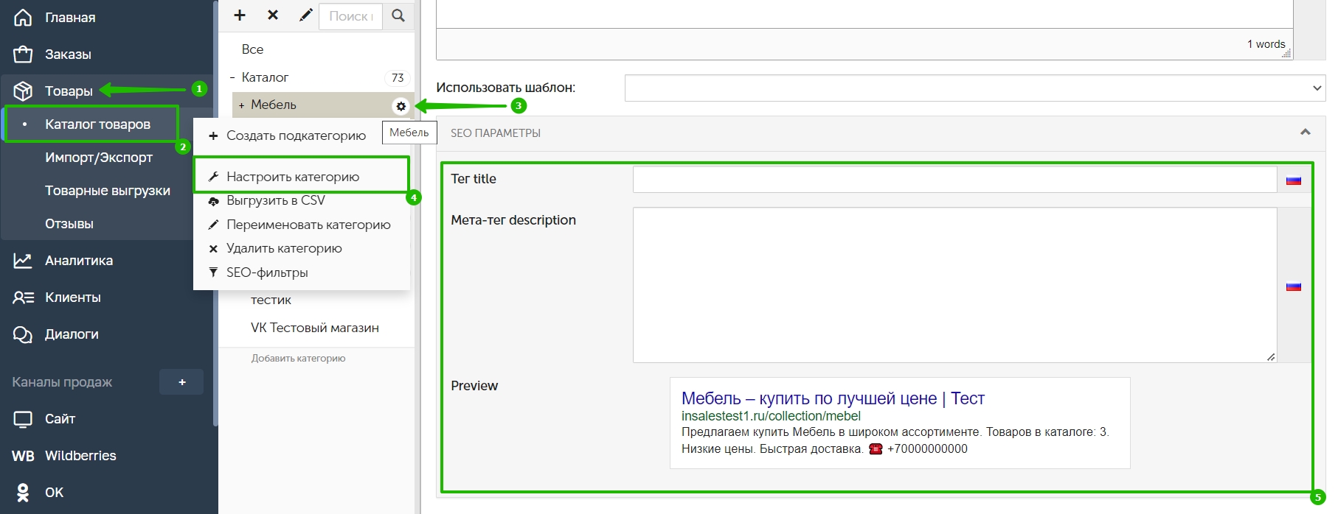
Task: Select тестик category
Action: pyautogui.click(x=271, y=300)
